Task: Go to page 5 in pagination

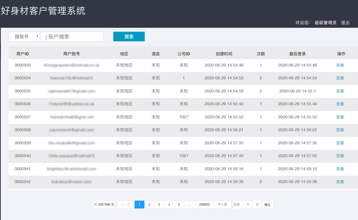Action: (x=179, y=205)
